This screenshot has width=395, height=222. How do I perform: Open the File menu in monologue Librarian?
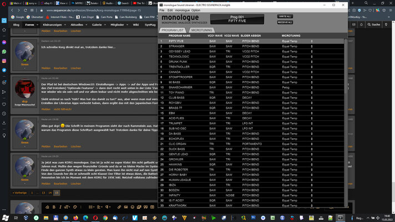pos(162,11)
